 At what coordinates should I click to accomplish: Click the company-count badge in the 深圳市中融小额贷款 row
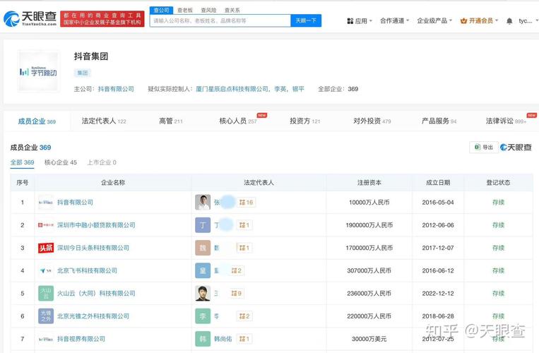coord(244,225)
